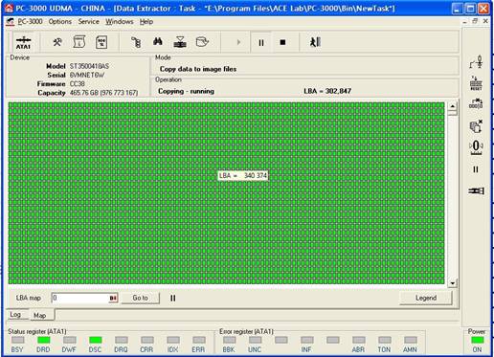Click the green DSC status indicator
The width and height of the screenshot is (494, 357).
click(x=95, y=340)
